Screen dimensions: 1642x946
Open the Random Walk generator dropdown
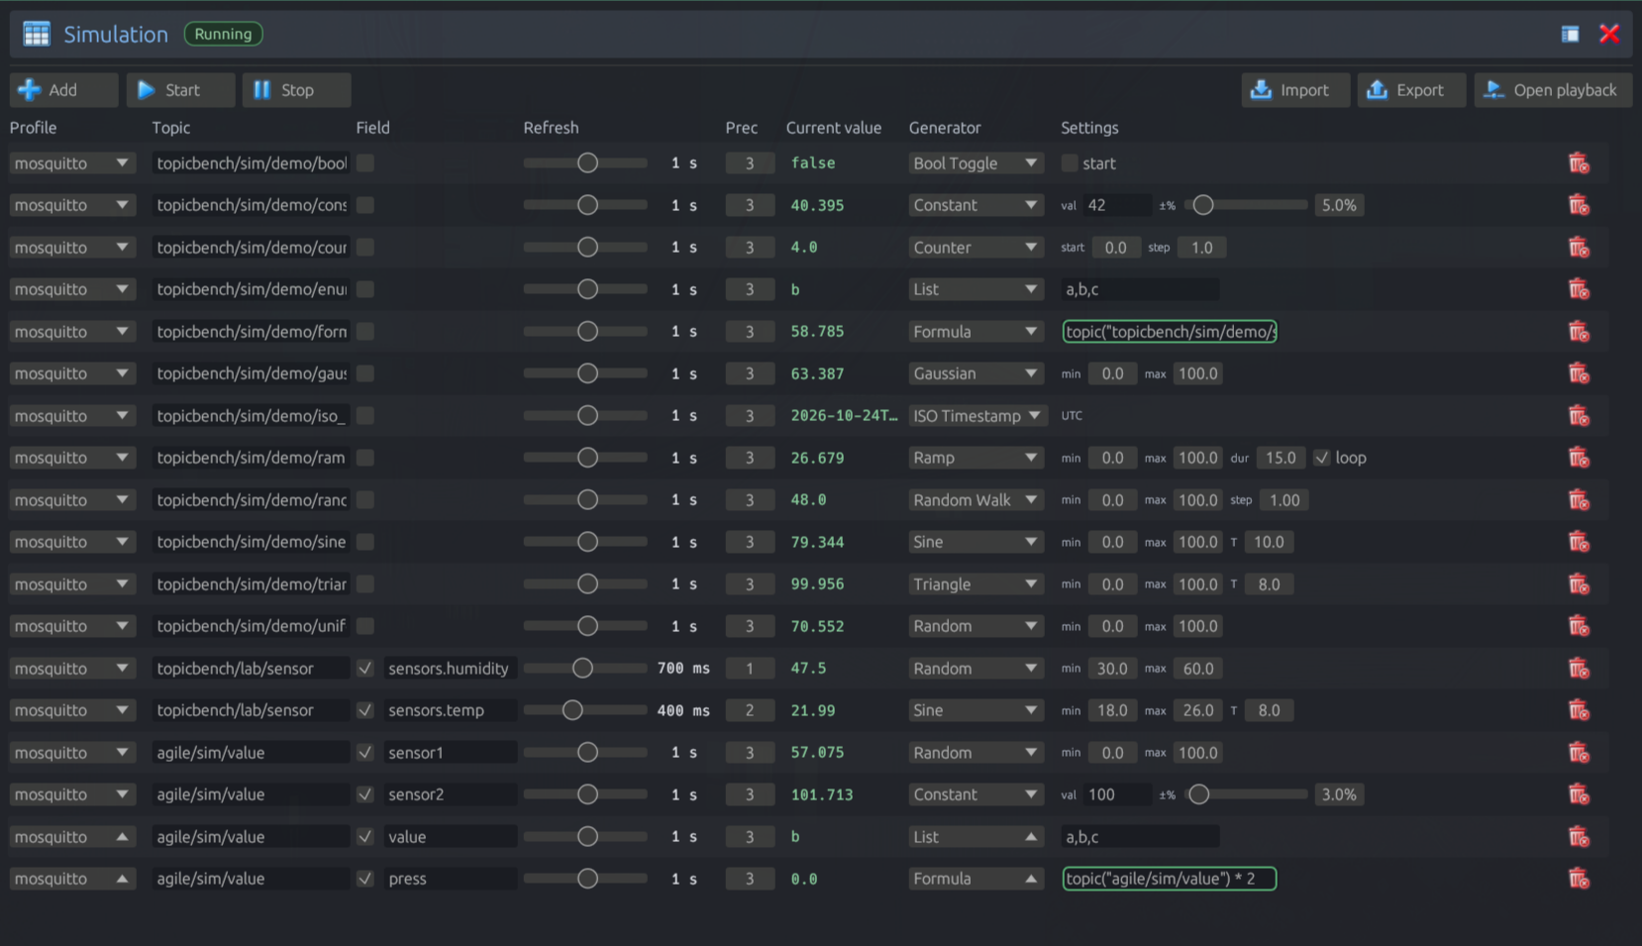coord(975,500)
